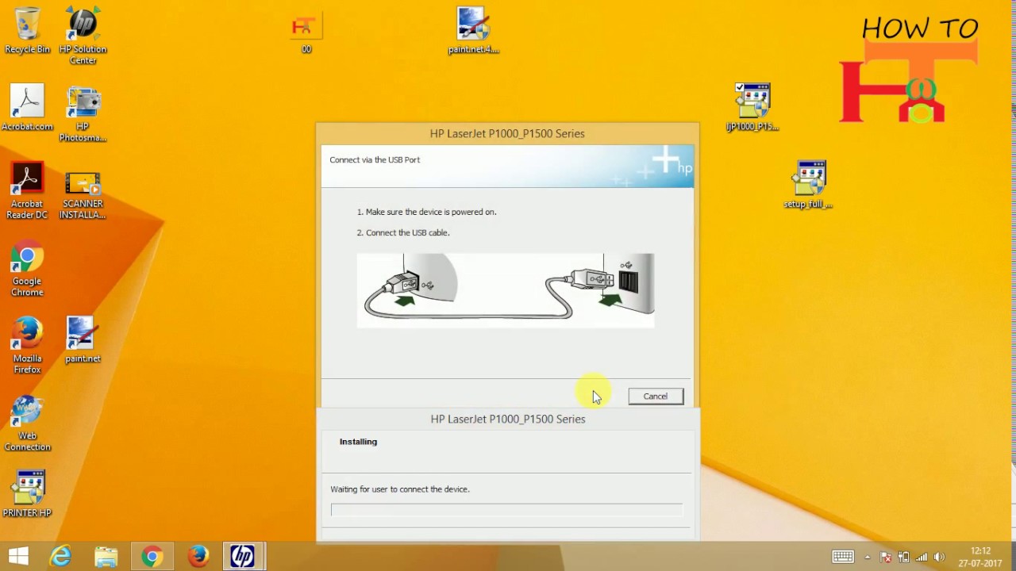1016x571 pixels.
Task: Open Internet Explorer from the taskbar
Action: pyautogui.click(x=61, y=557)
